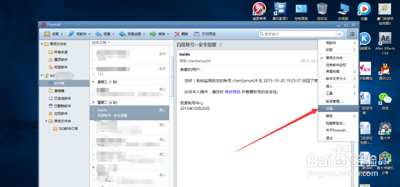Open 暴风影音5 desktop icon
This screenshot has height=187, width=400.
[x=280, y=12]
